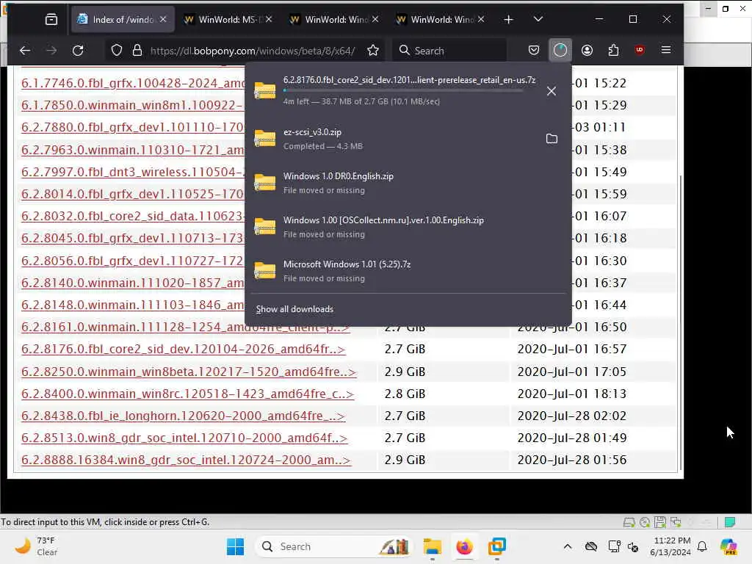The width and height of the screenshot is (752, 564).
Task: Open 6.2.8250.0.winmain_win8beta link
Action: pos(189,372)
